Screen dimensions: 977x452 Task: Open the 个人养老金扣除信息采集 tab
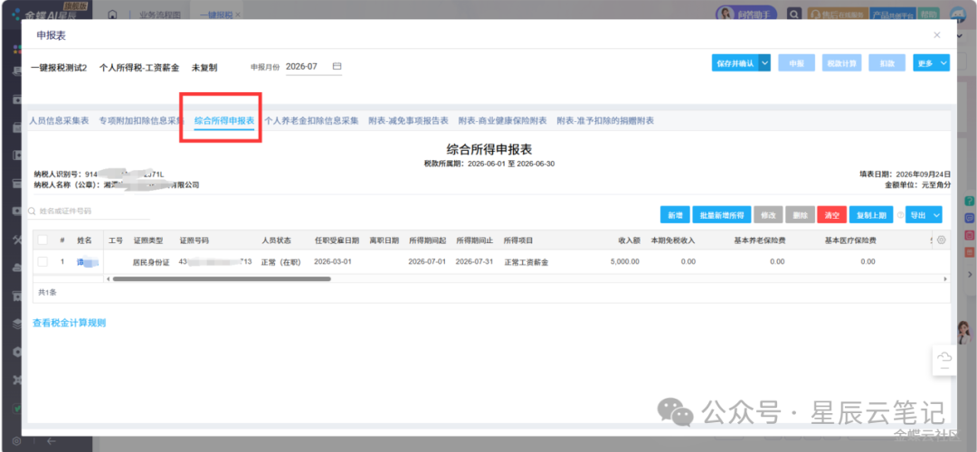click(311, 121)
